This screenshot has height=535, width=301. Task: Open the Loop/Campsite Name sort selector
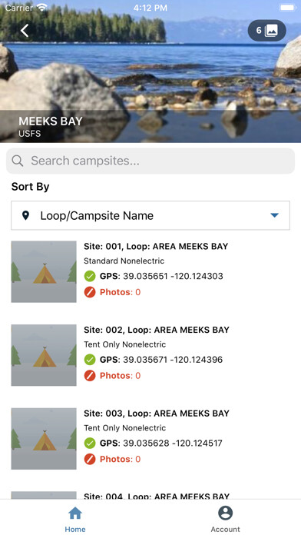click(150, 215)
